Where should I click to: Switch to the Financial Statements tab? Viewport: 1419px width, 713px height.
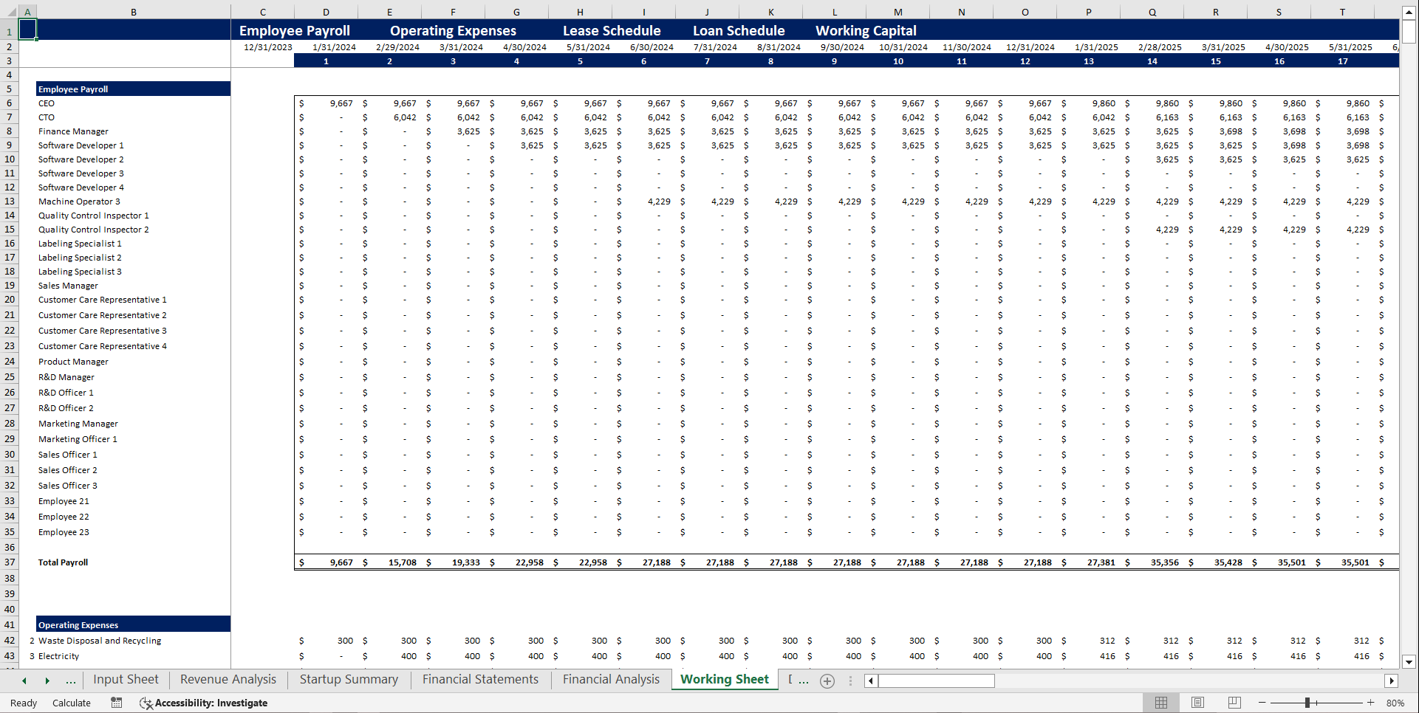479,679
